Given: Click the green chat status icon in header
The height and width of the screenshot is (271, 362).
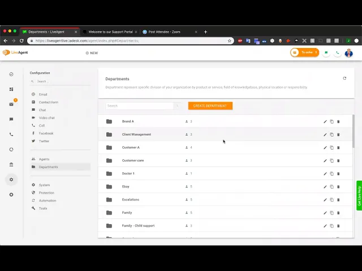Looking at the screenshot, I should pos(326,53).
